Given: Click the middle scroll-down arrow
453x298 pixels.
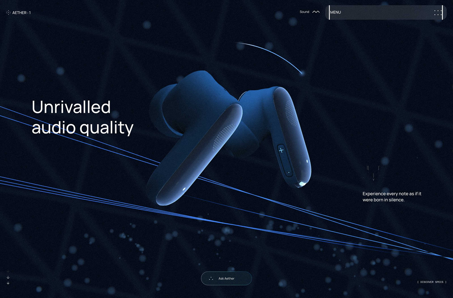Looking at the screenshot, I should pos(8,277).
